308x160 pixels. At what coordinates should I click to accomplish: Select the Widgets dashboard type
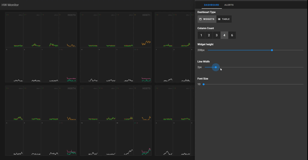[x=207, y=19]
